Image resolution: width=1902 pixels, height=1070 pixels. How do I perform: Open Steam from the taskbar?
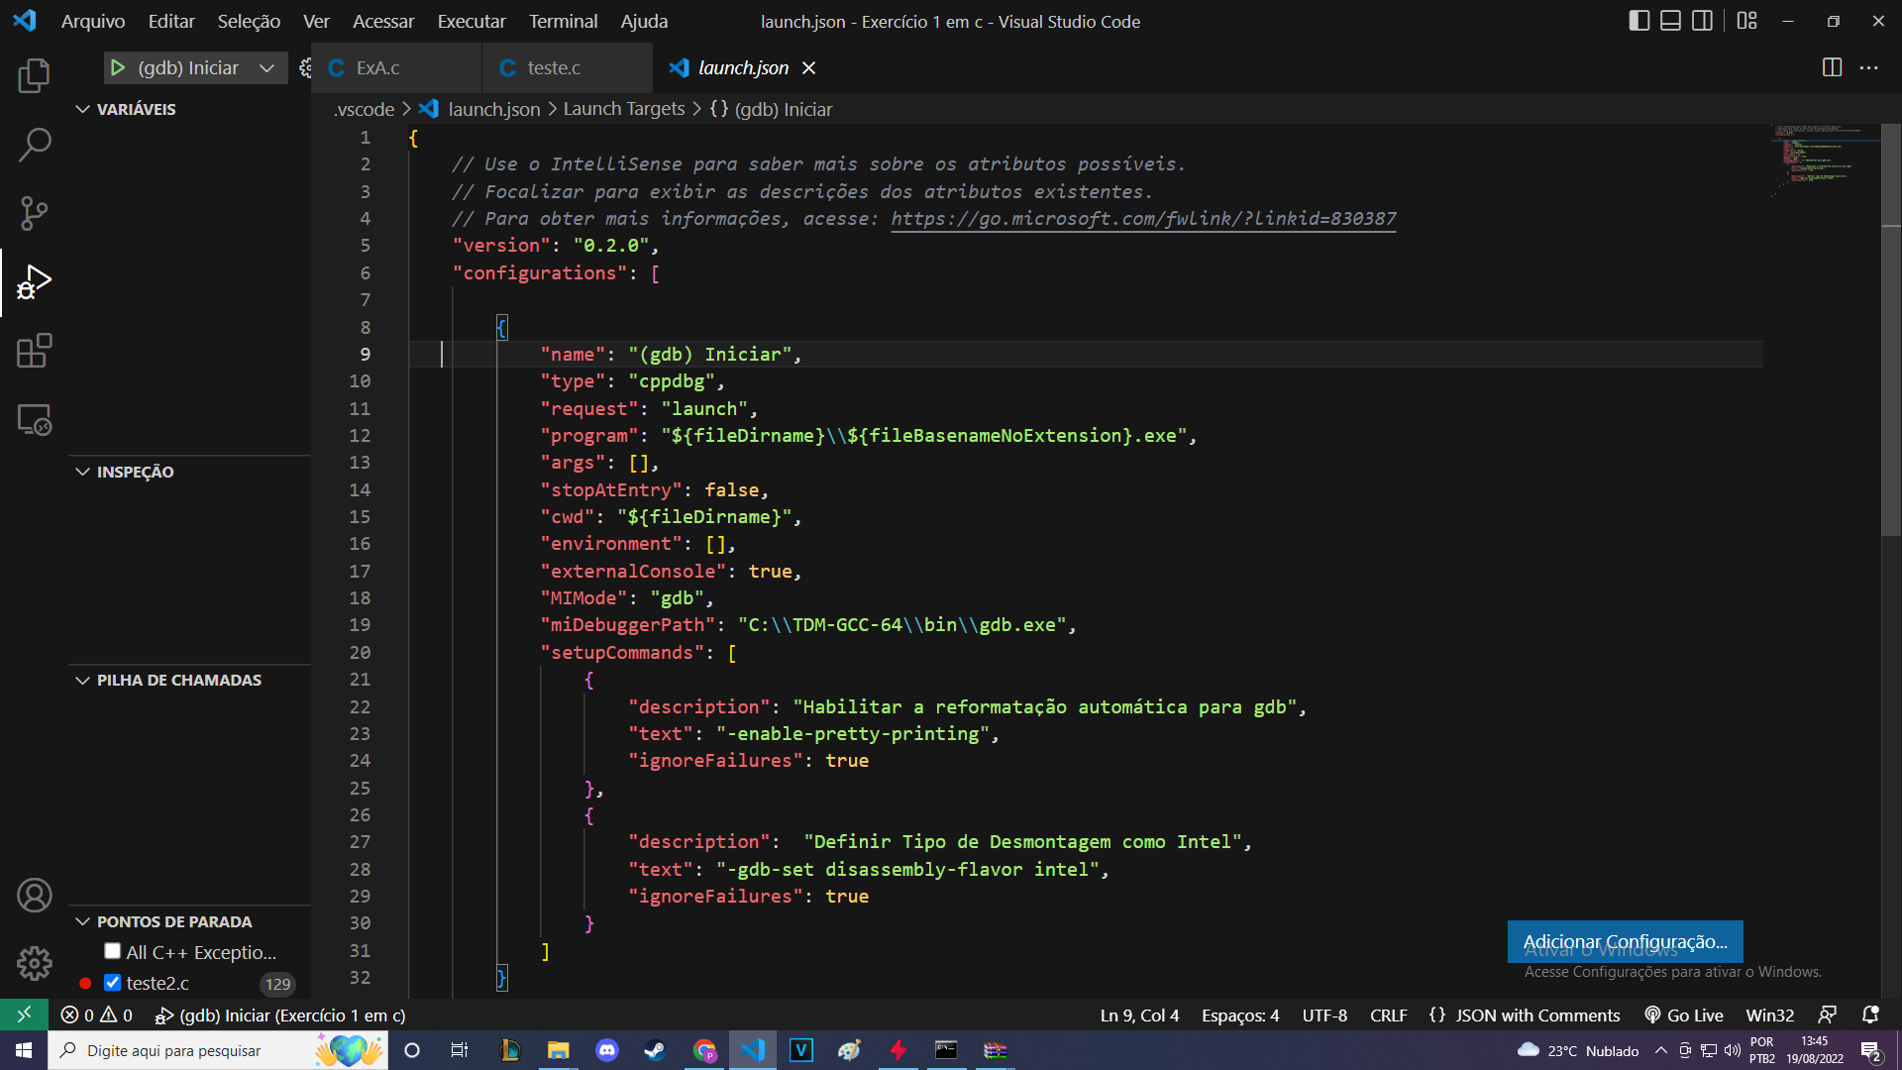click(x=655, y=1050)
